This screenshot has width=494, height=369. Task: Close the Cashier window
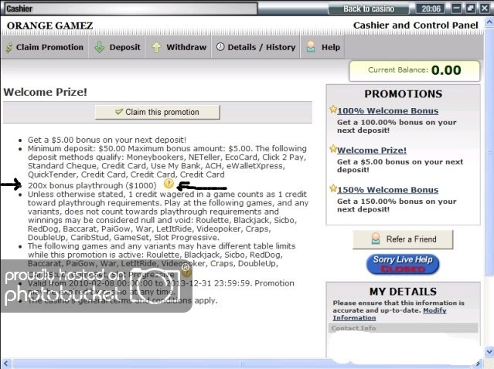click(x=485, y=8)
